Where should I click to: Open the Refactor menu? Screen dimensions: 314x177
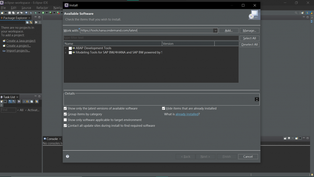pyautogui.click(x=42, y=8)
